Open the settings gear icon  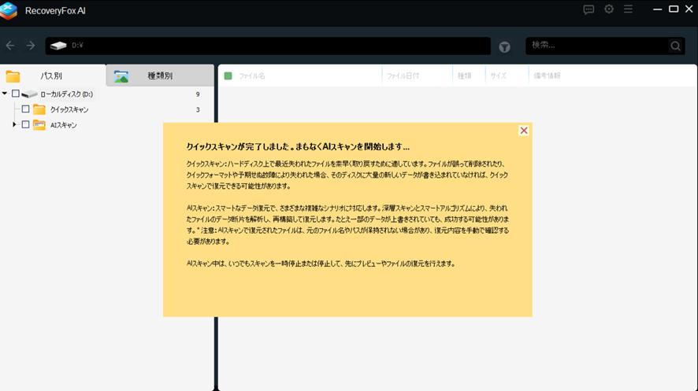click(608, 9)
